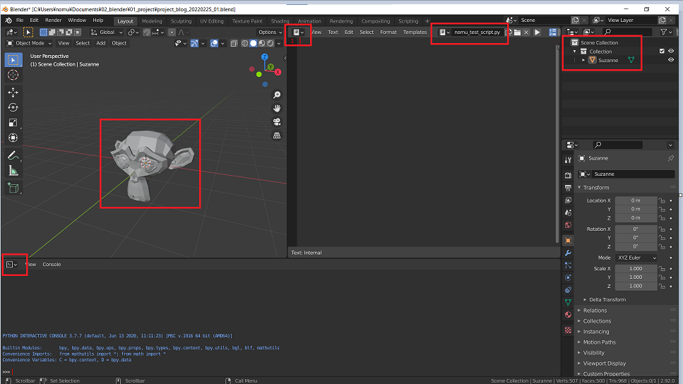The height and width of the screenshot is (384, 683).
Task: Hide Suzanne with its eye icon
Action: coord(671,60)
